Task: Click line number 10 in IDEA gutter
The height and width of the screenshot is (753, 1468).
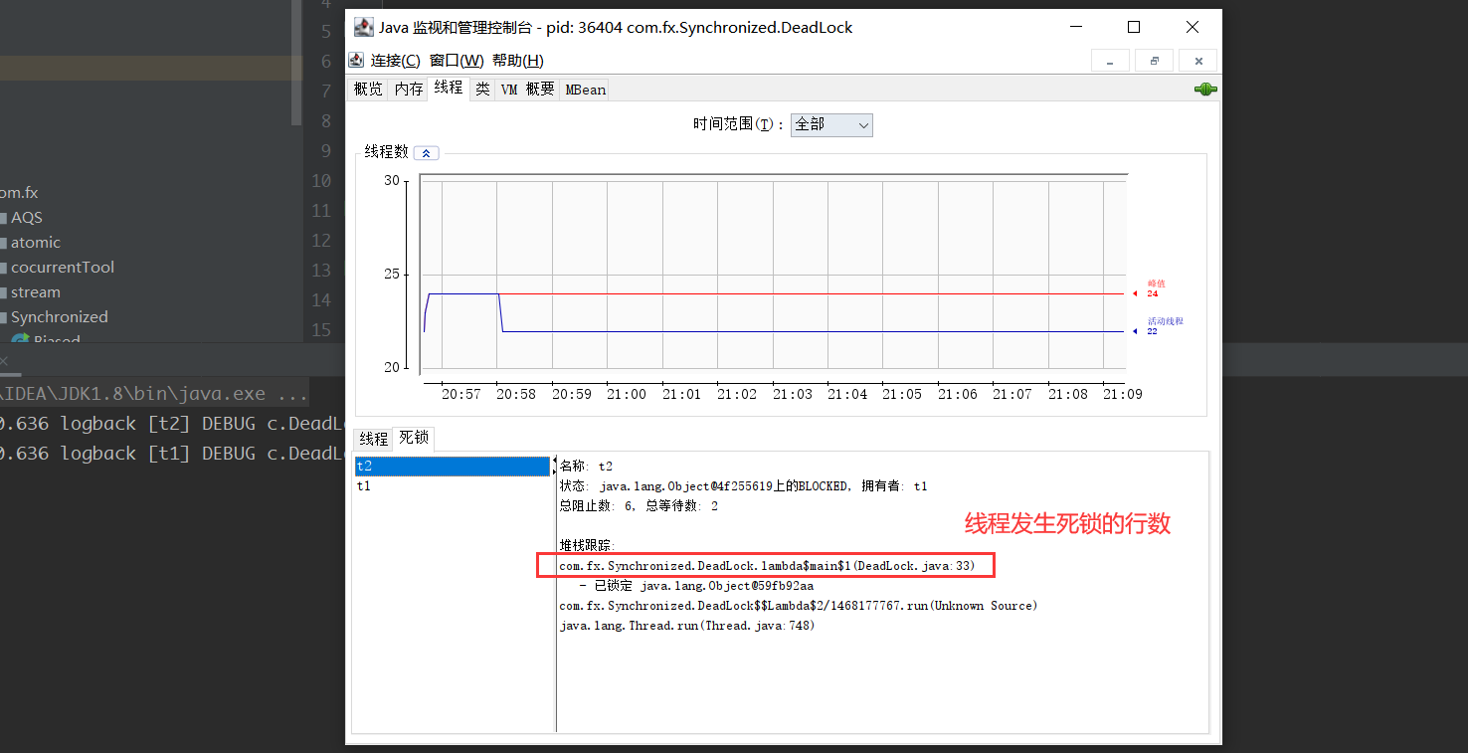Action: click(321, 181)
